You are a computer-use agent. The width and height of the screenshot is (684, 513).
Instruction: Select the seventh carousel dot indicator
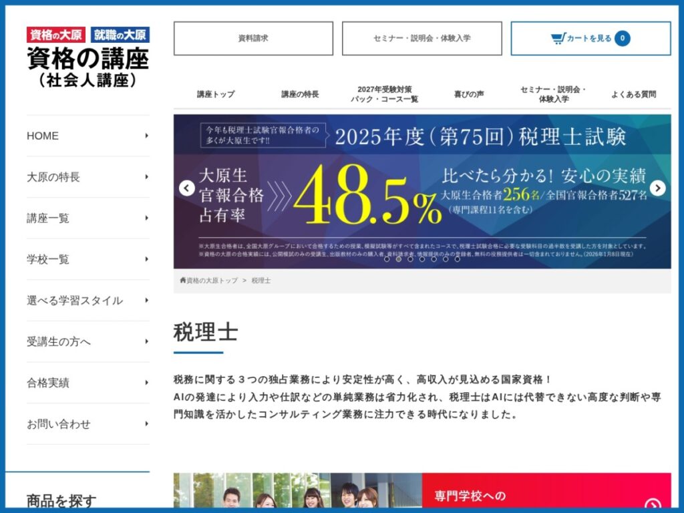click(x=458, y=259)
